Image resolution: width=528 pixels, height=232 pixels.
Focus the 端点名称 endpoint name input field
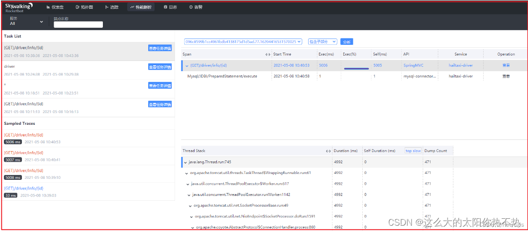(x=78, y=24)
